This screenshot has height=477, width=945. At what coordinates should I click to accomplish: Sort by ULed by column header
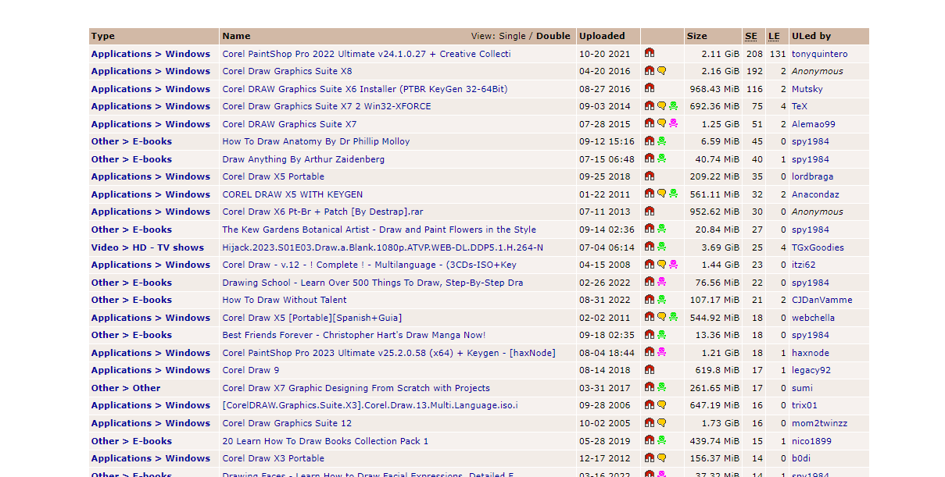pos(811,36)
